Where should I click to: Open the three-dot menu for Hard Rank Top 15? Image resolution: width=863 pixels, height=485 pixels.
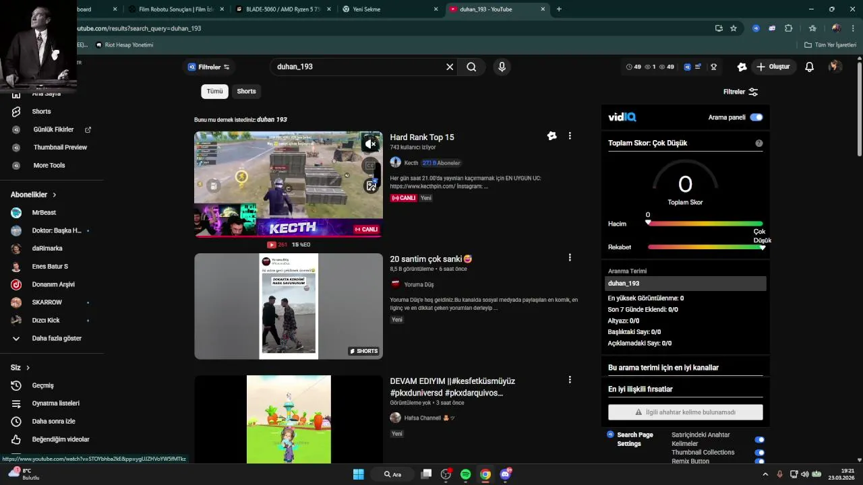click(570, 135)
